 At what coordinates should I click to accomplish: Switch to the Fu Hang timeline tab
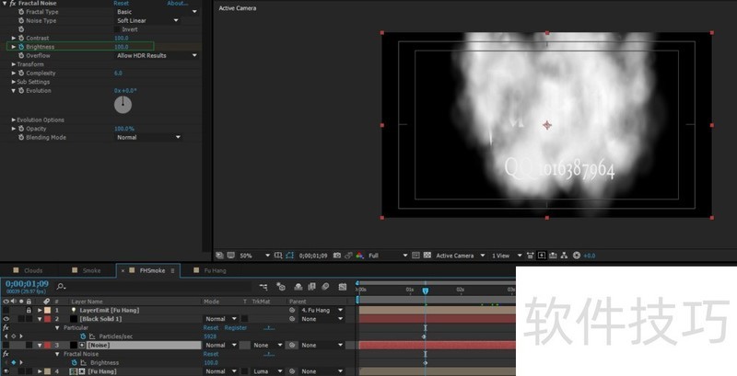[214, 270]
